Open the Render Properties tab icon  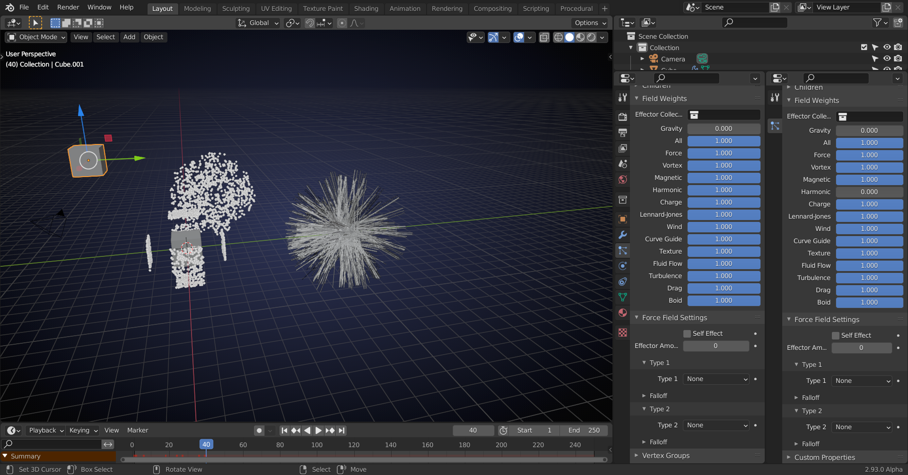(623, 117)
